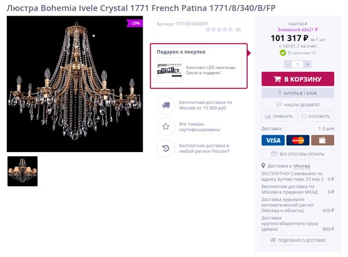
Task: Open the city selector Москва
Action: click(302, 166)
